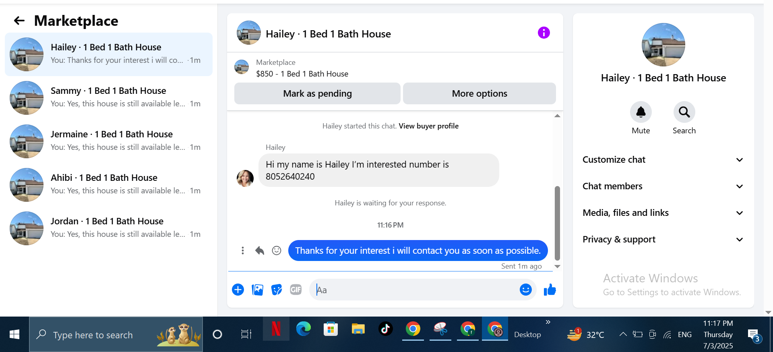Reply to sent message arrow icon

pos(260,251)
